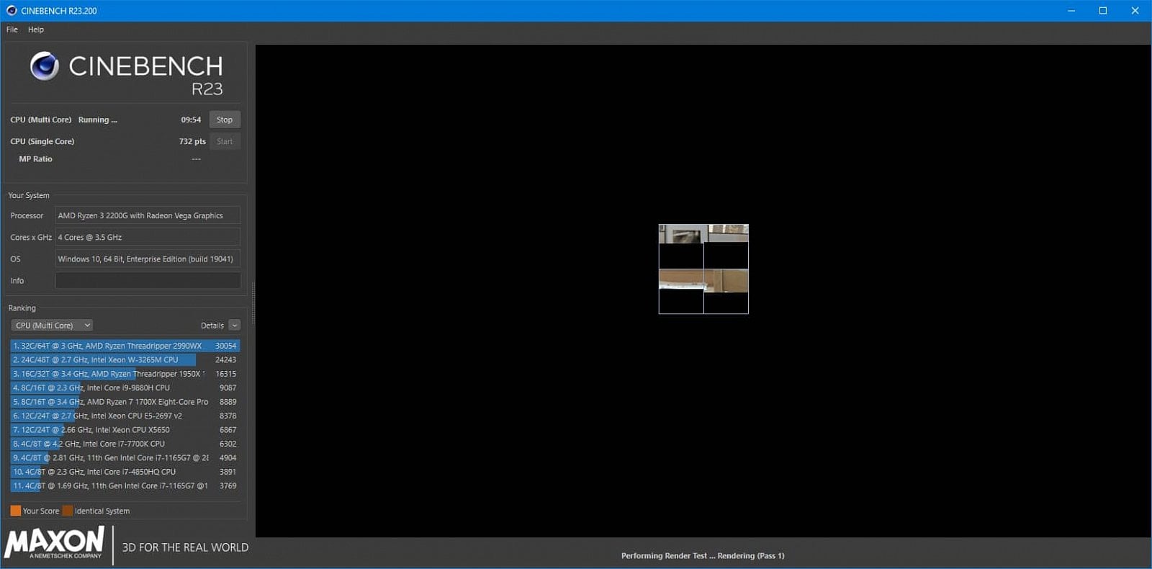Click the MAXON logo

click(x=54, y=543)
